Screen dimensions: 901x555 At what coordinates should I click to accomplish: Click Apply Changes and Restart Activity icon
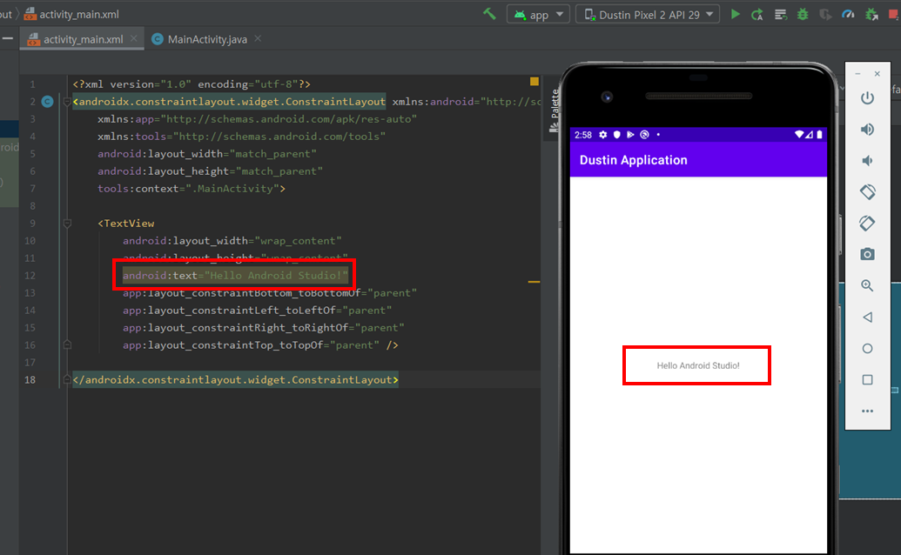(x=757, y=14)
